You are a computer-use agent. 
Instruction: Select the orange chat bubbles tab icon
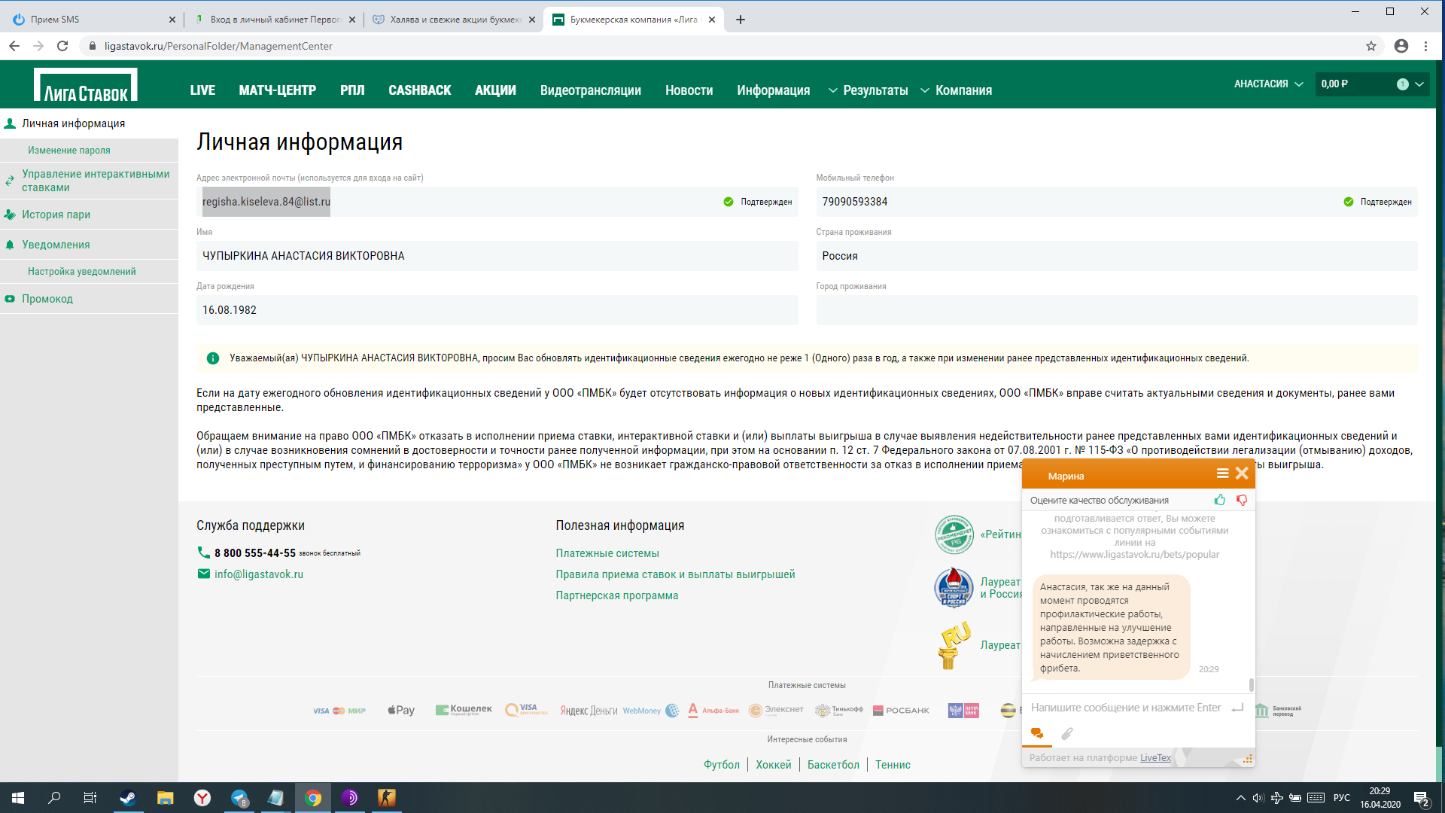coord(1037,733)
